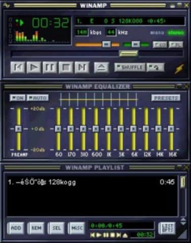Stop playback using the main Stop button

pyautogui.click(x=66, y=67)
